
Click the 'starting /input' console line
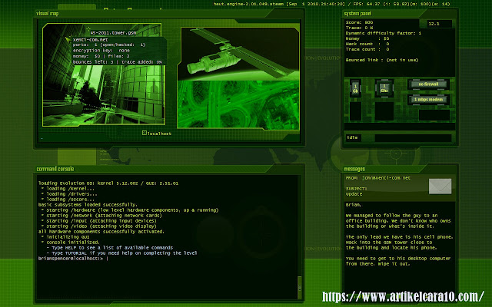click(99, 221)
